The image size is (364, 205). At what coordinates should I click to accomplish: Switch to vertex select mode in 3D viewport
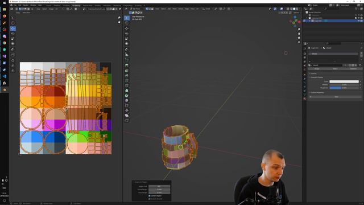coord(147,9)
